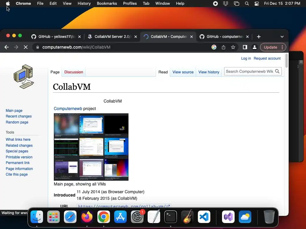View site security lock info
This screenshot has width=306, height=229.
38,47
